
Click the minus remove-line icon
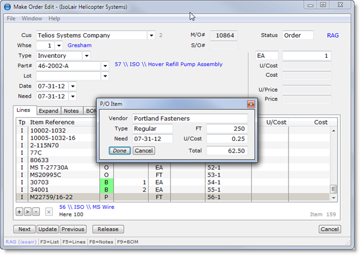[36, 212]
